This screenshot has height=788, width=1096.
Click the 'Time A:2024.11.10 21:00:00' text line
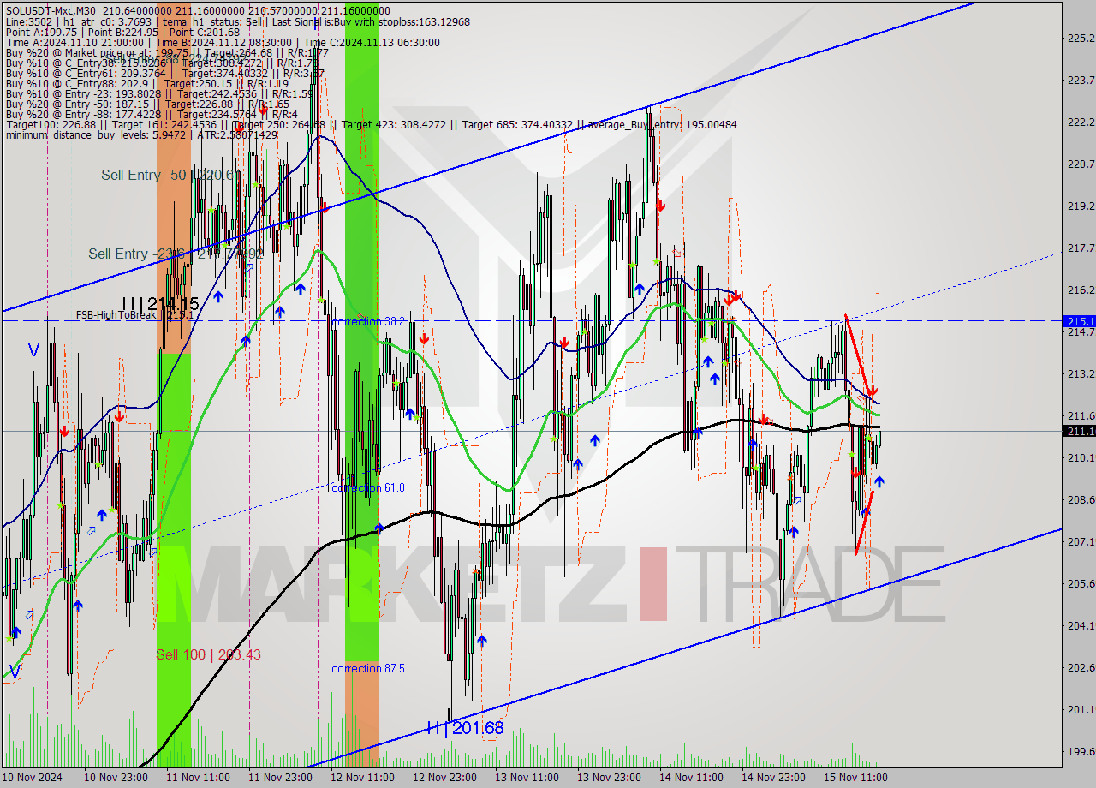223,42
